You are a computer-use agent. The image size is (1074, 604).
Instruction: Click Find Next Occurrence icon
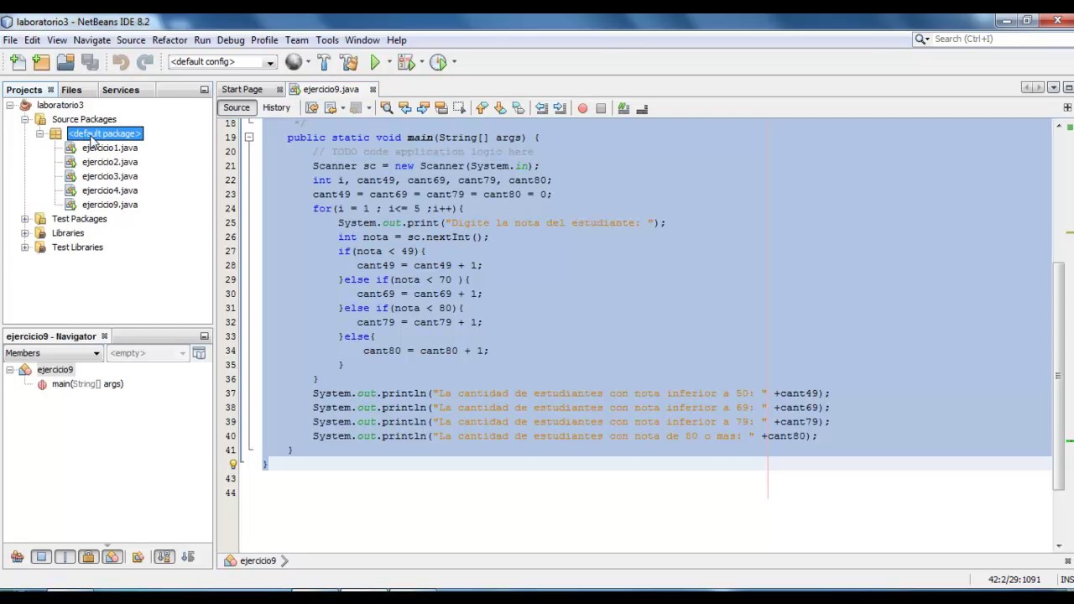tap(423, 108)
